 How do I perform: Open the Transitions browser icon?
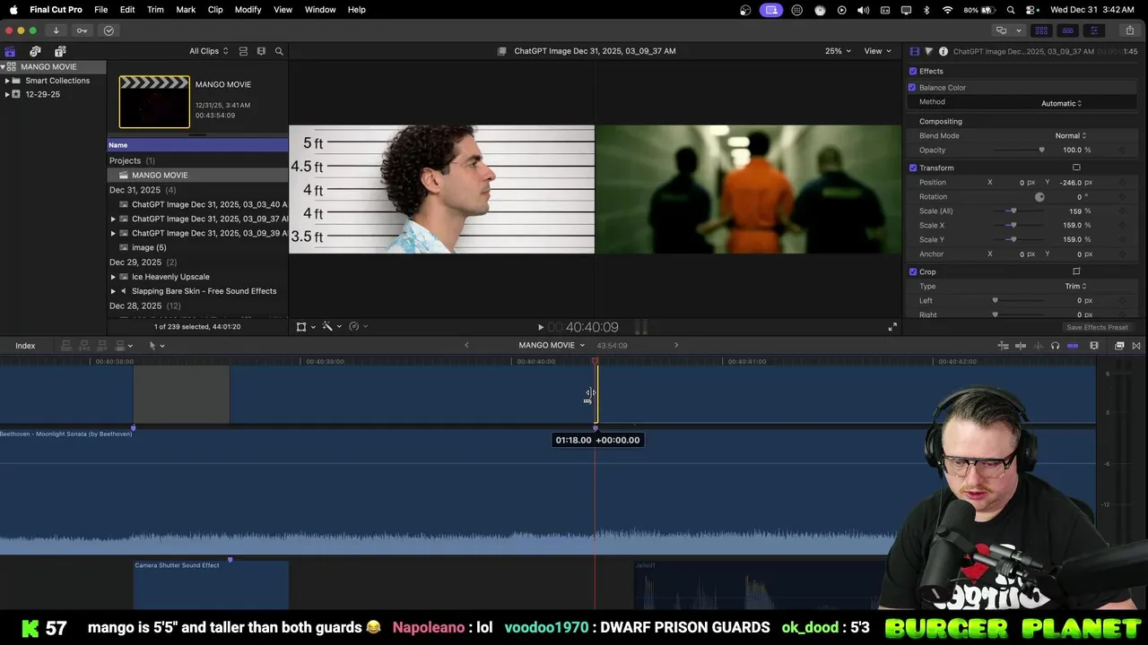[x=1136, y=346]
